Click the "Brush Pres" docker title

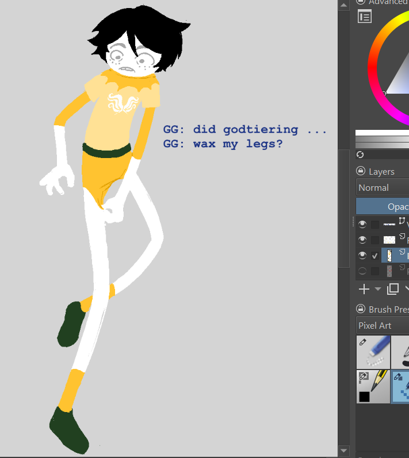388,309
